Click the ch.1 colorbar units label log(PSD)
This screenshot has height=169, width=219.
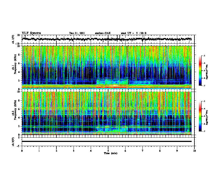coord(207,72)
